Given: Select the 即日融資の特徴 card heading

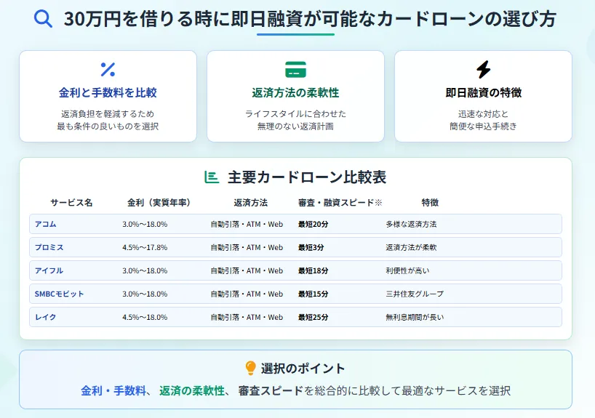Looking at the screenshot, I should 484,92.
